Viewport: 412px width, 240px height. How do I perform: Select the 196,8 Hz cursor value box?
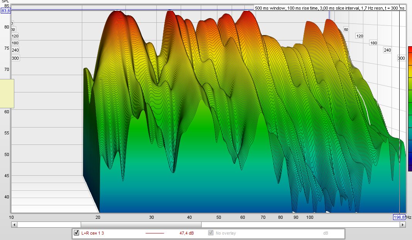(x=399, y=217)
